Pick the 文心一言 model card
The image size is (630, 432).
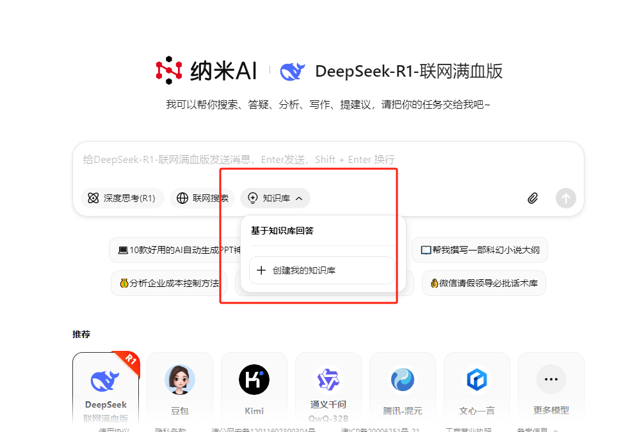pyautogui.click(x=477, y=389)
